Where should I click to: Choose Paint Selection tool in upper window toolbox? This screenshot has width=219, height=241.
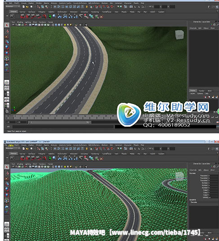click(7, 36)
